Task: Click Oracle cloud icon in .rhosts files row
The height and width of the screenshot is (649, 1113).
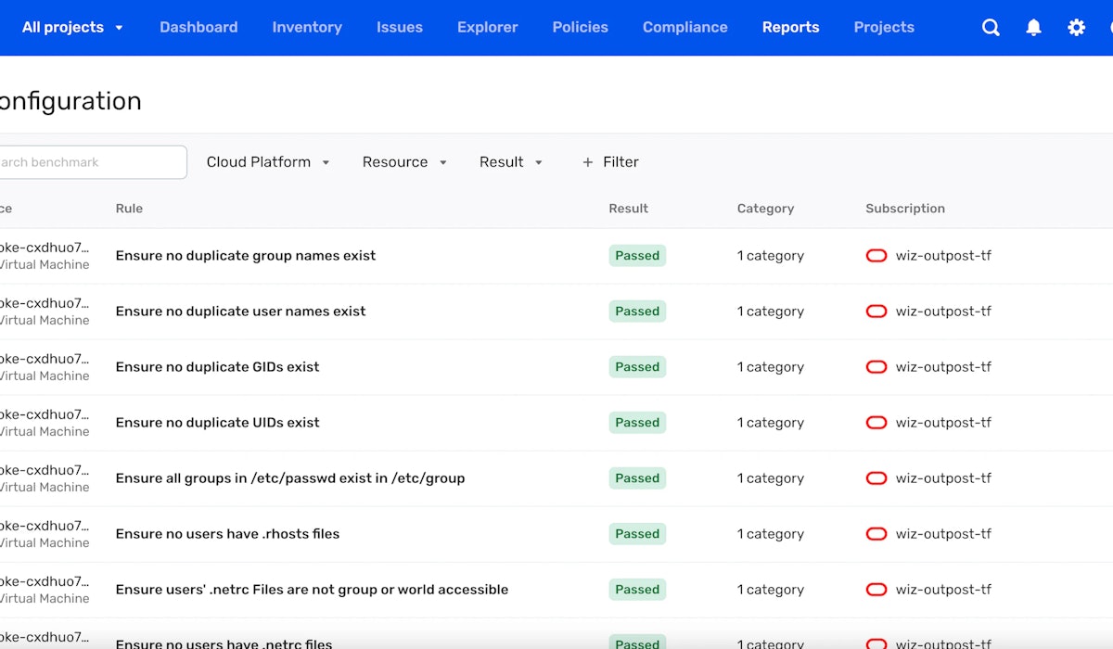Action: coord(876,534)
